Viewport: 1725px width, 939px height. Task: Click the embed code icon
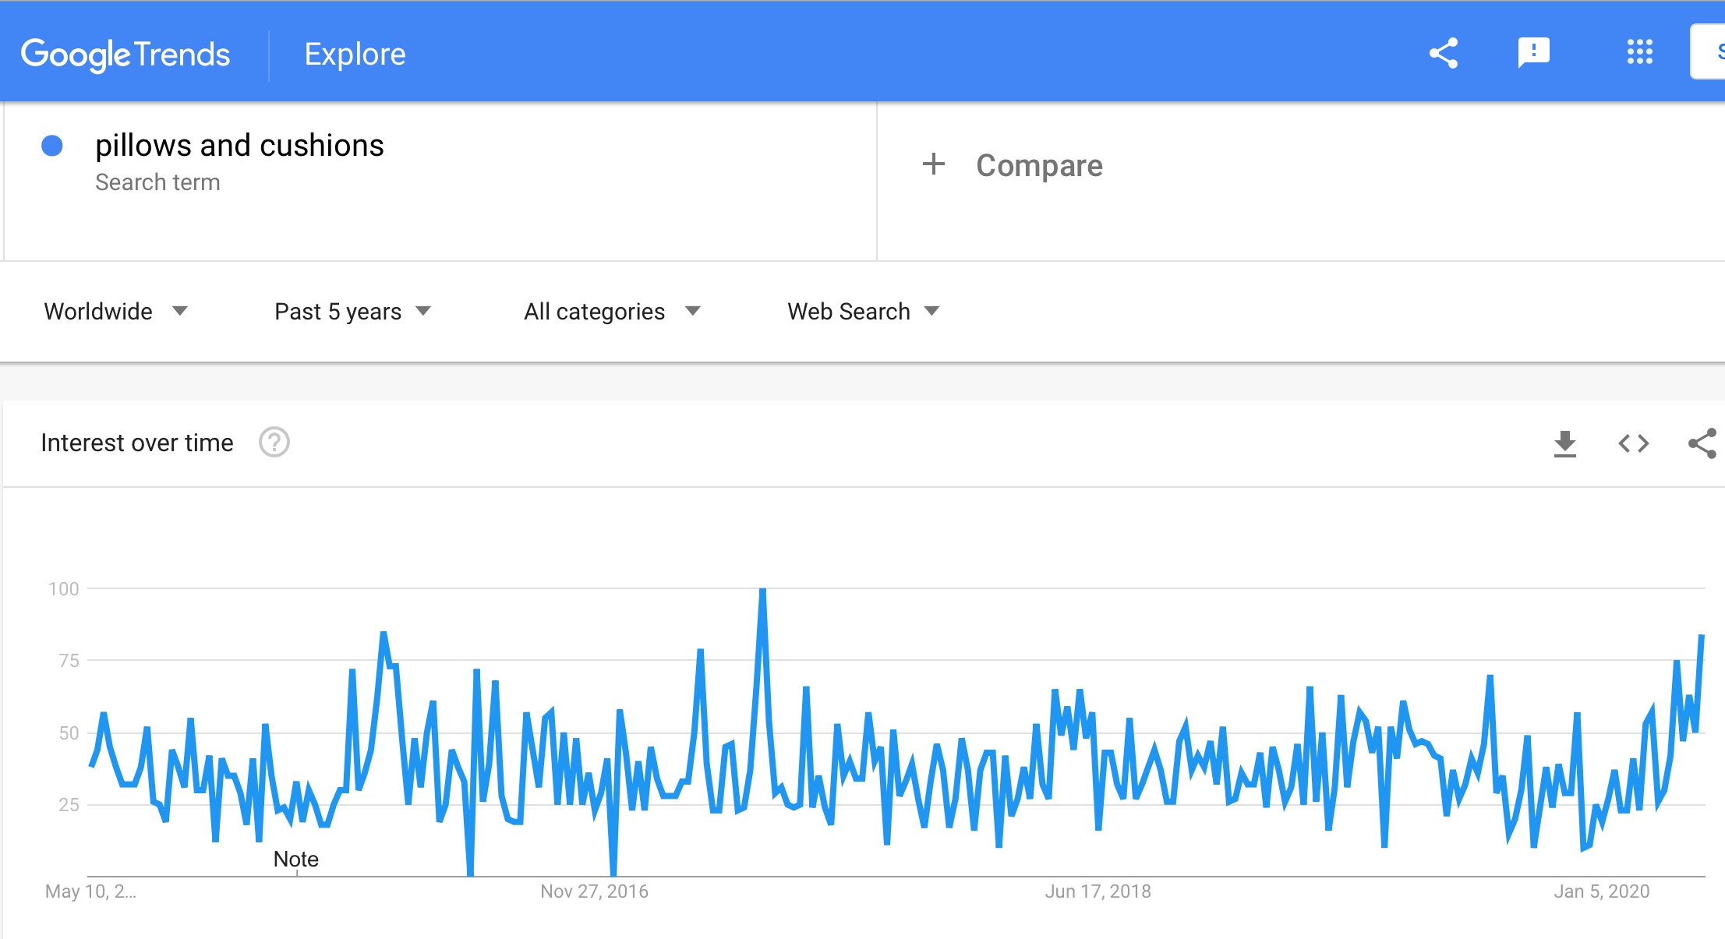[x=1633, y=443]
